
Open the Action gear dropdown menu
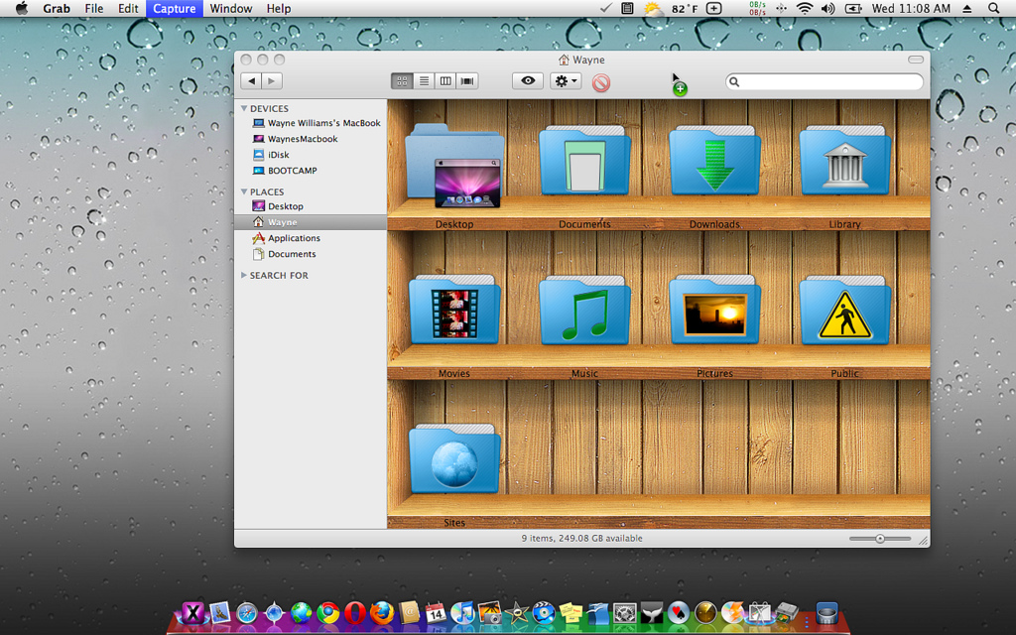pos(566,81)
